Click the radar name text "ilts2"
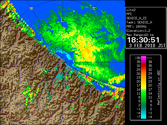 click(x=131, y=10)
